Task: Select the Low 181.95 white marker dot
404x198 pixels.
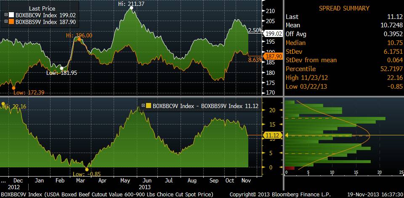Action: [61, 68]
